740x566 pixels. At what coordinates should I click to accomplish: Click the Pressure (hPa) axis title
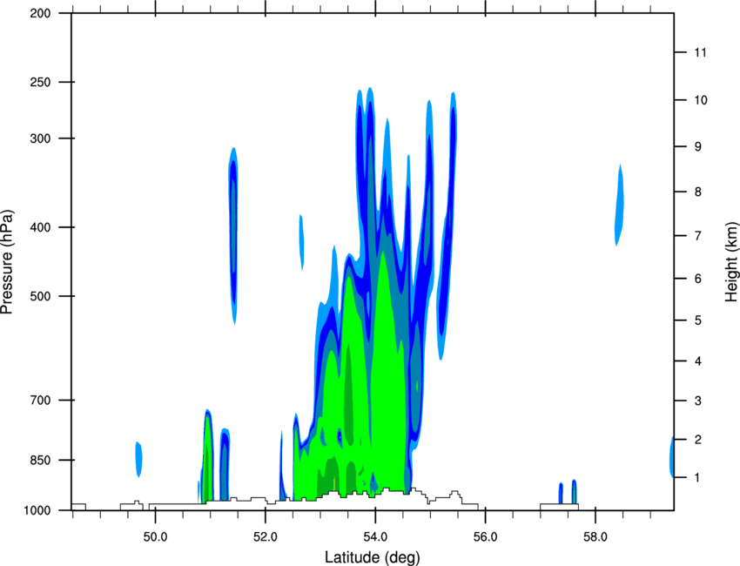click(7, 262)
